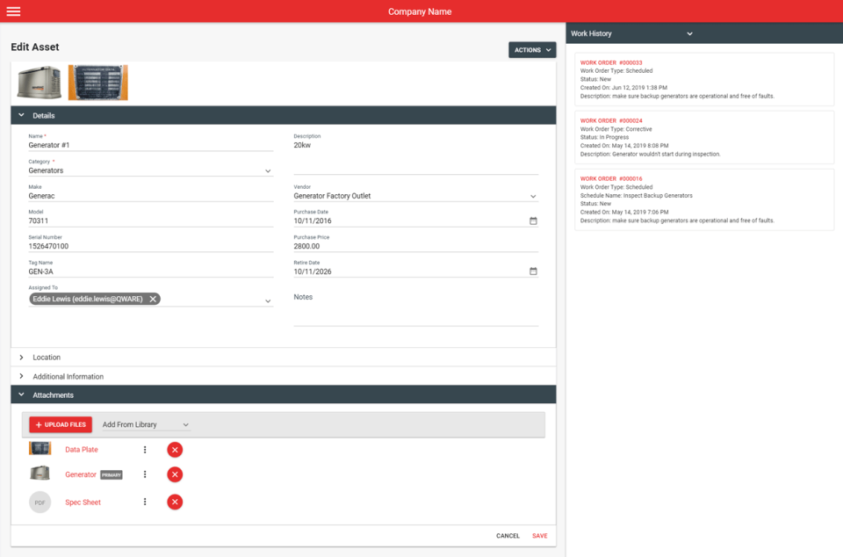Viewport: 843px width, 557px height.
Task: Save the asset changes
Action: tap(539, 535)
